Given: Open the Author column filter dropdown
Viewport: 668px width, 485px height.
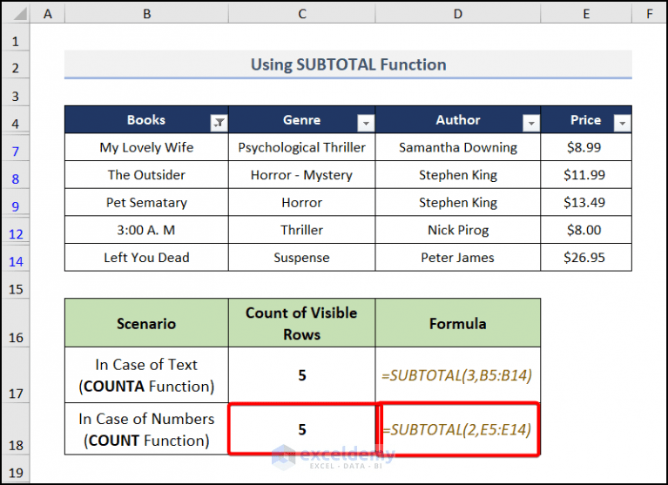Looking at the screenshot, I should click(x=531, y=123).
